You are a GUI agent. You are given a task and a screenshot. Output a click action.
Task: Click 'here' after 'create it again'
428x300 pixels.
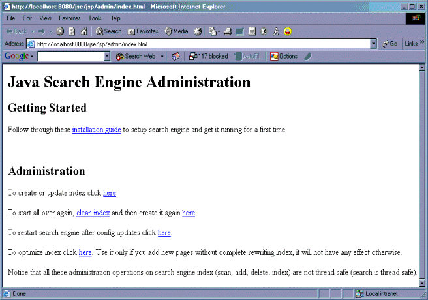189,213
